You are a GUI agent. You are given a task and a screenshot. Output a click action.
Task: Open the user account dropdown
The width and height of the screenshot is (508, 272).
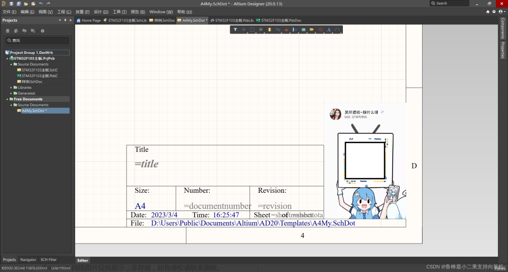(x=501, y=12)
